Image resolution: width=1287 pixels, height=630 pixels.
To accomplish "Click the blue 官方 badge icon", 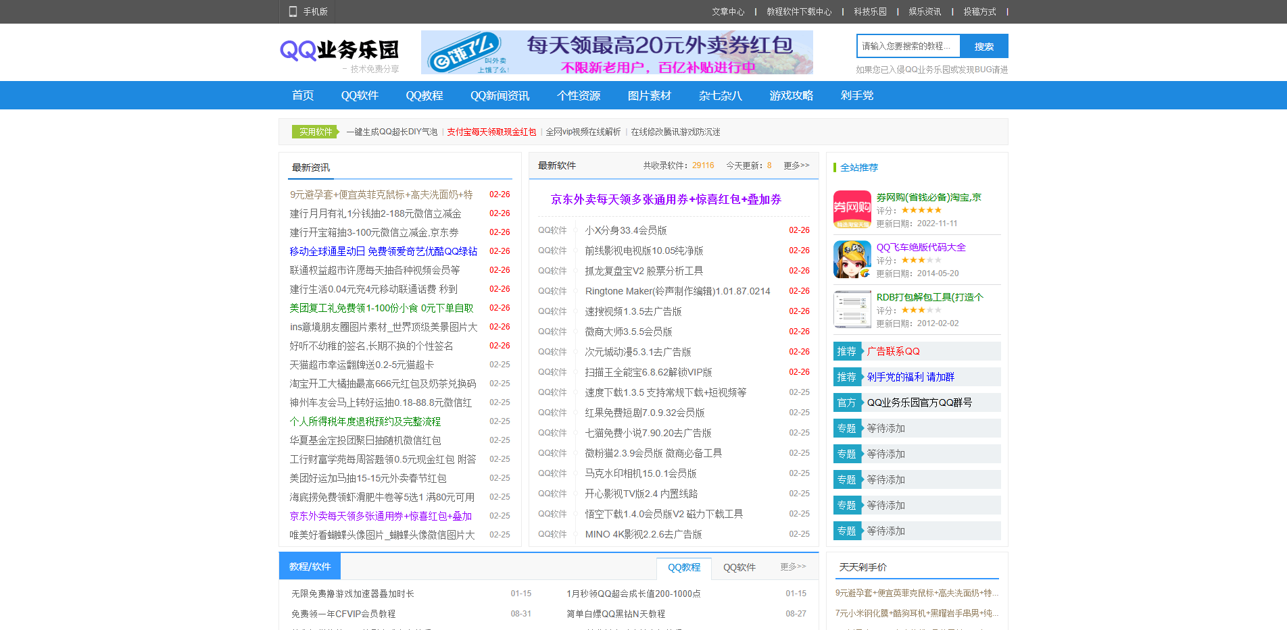I will tap(847, 402).
